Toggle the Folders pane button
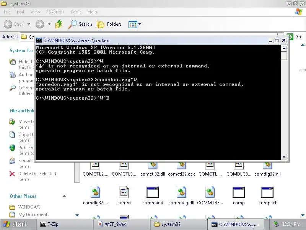This screenshot has height=230, width=306. point(109,24)
